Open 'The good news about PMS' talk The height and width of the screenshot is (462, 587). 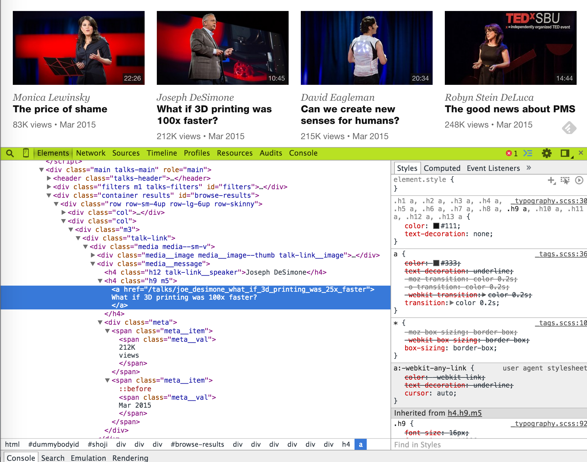(x=510, y=109)
